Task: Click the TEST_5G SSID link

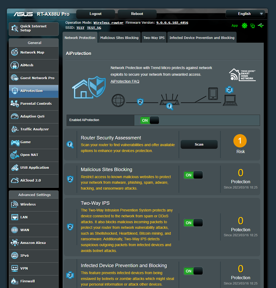Action: pos(94,28)
